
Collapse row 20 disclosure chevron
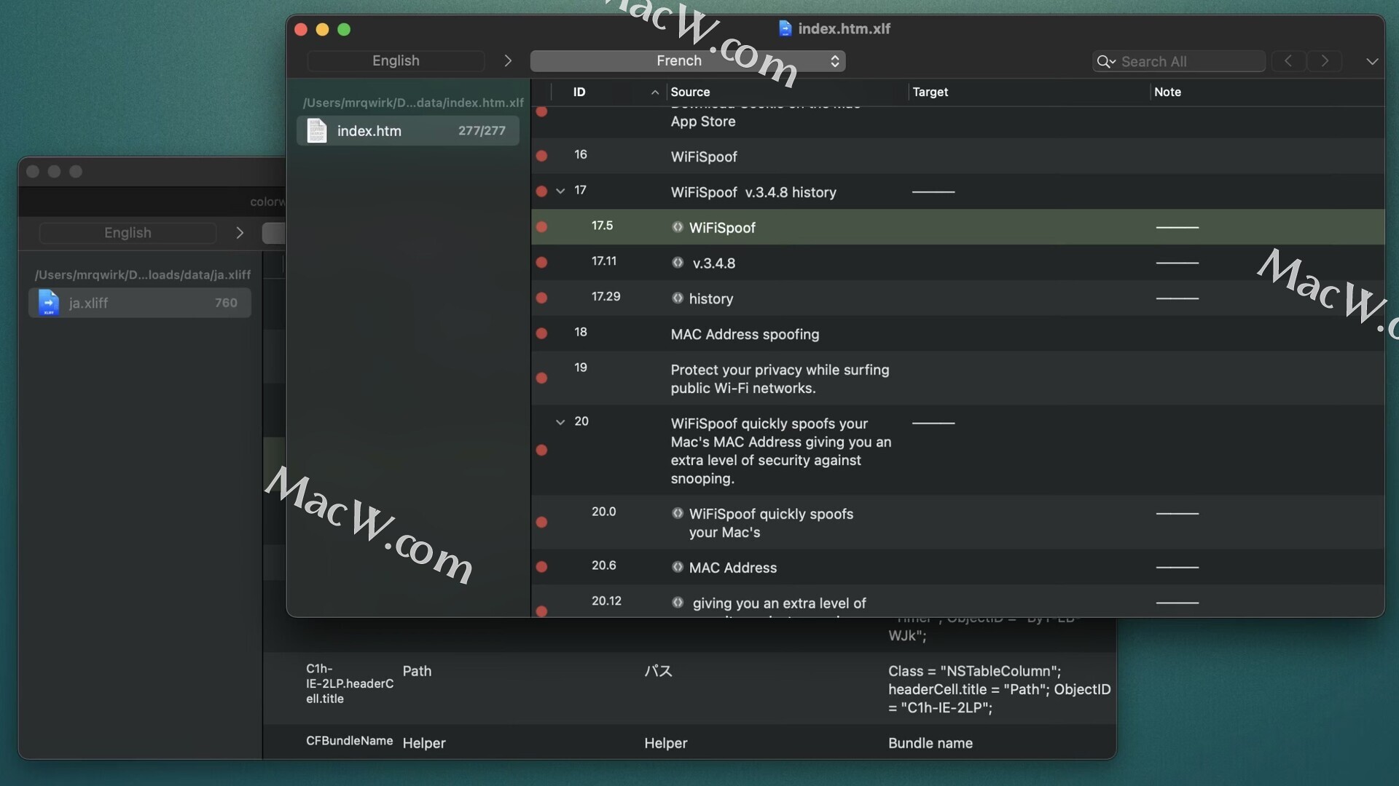(x=560, y=422)
